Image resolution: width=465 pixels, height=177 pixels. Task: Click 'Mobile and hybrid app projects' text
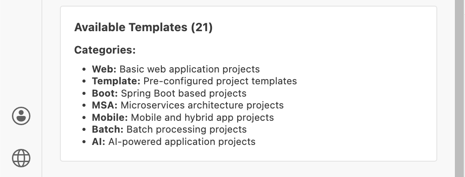202,118
